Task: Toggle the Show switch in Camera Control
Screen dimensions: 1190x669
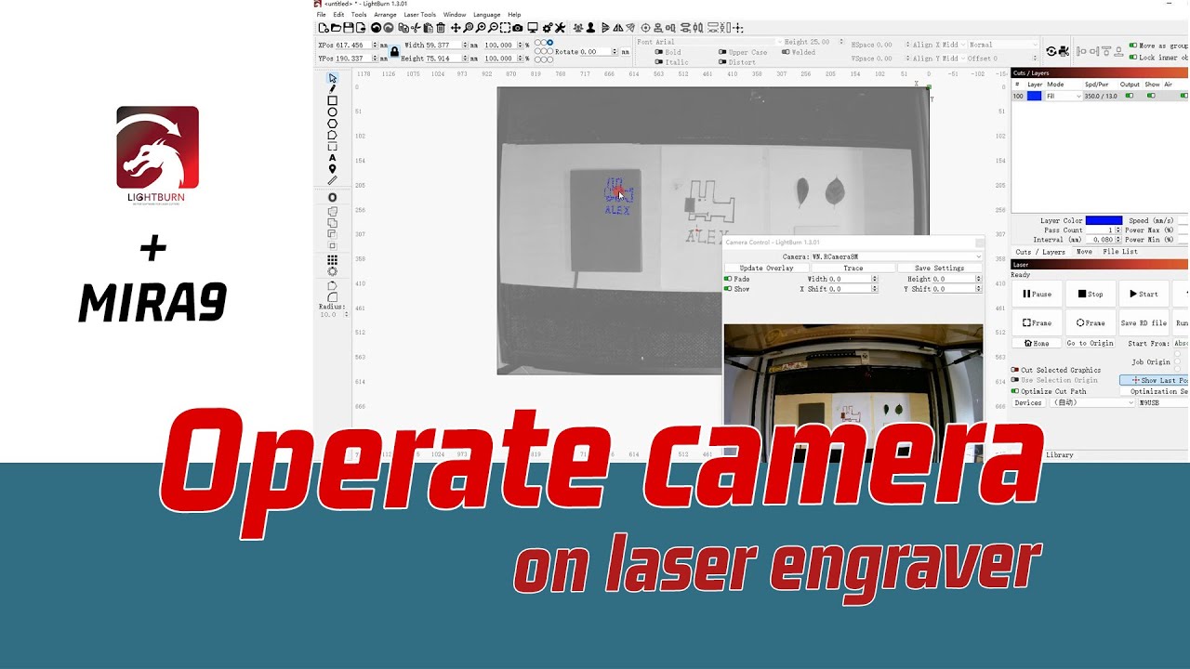Action: pos(728,289)
